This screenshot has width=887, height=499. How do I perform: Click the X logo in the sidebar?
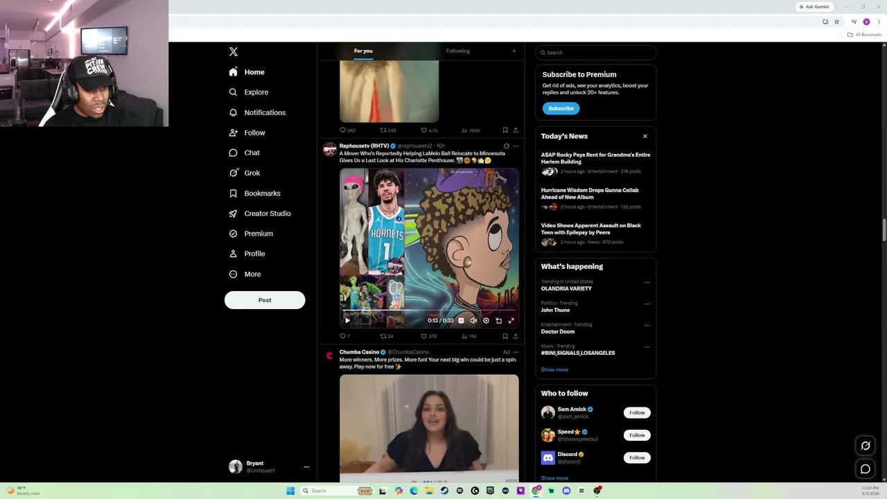point(234,52)
